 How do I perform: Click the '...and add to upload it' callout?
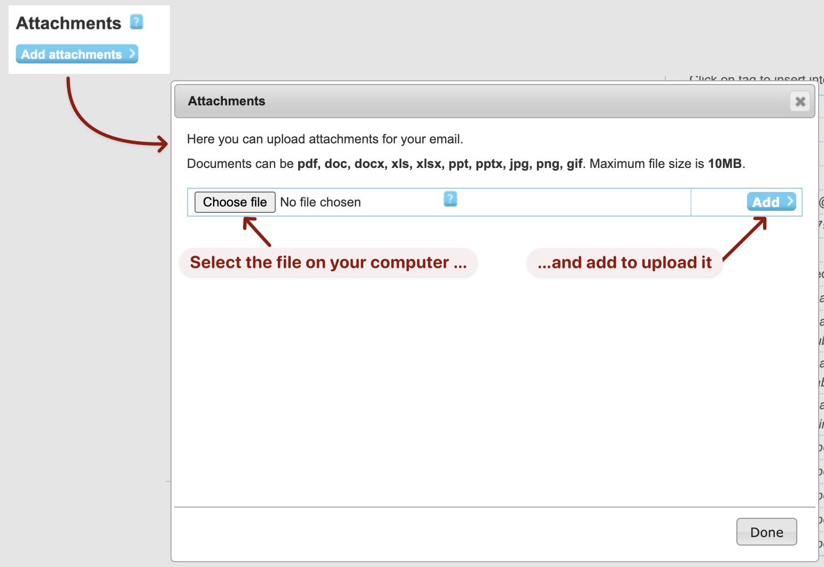click(625, 263)
